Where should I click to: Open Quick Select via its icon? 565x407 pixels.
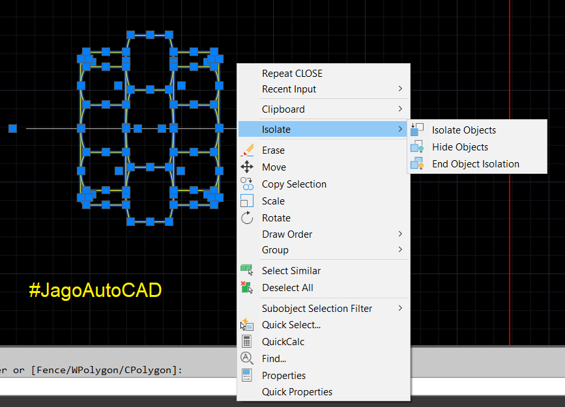(247, 324)
